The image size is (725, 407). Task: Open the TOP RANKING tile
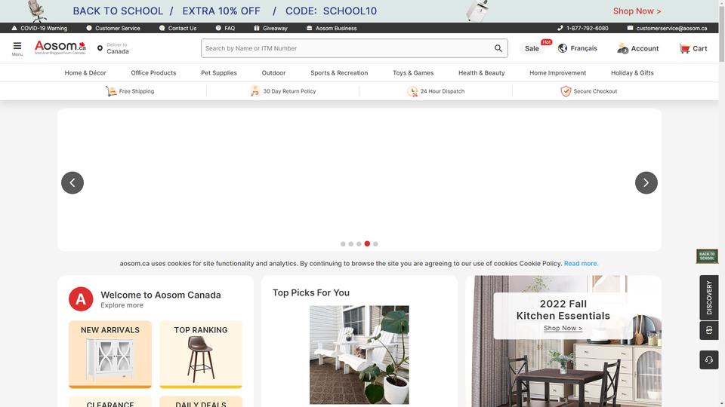point(201,354)
